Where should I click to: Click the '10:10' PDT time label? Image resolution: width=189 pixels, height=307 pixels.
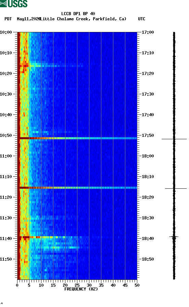point(6,53)
